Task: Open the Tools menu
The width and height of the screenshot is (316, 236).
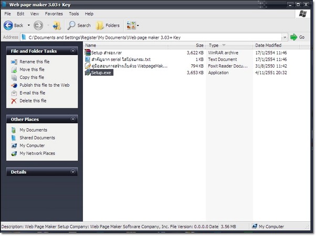Action: (x=74, y=14)
